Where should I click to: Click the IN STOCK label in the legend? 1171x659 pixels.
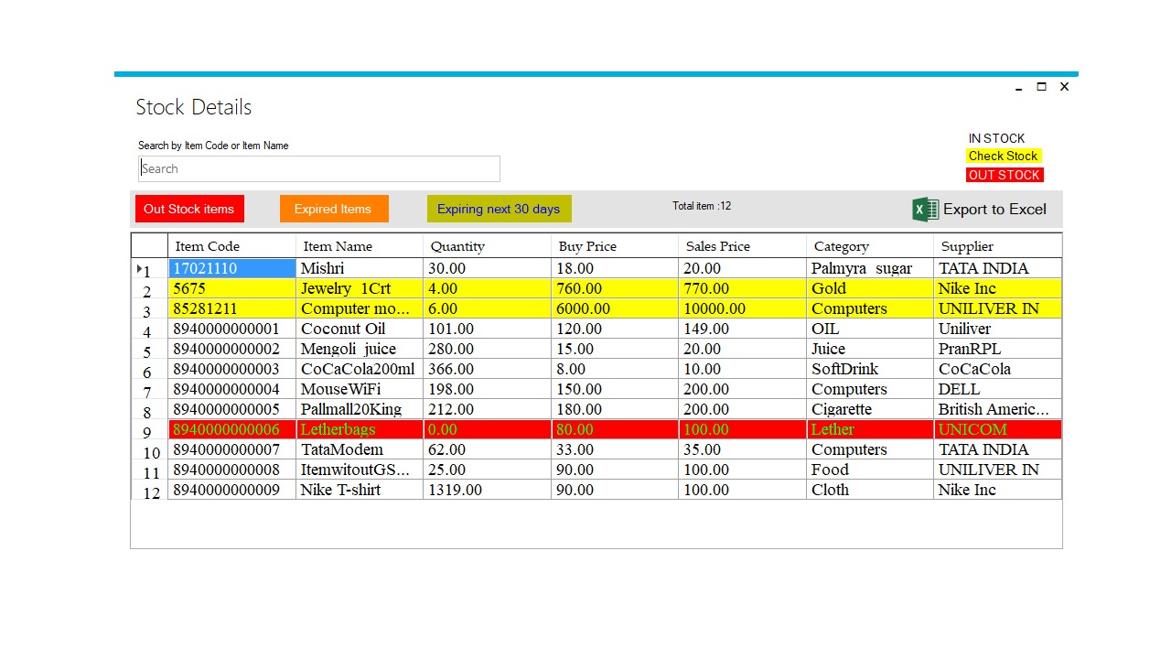coord(996,138)
